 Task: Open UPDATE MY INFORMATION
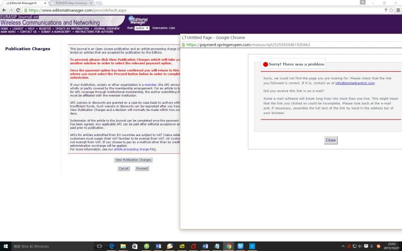pyautogui.click(x=72, y=29)
